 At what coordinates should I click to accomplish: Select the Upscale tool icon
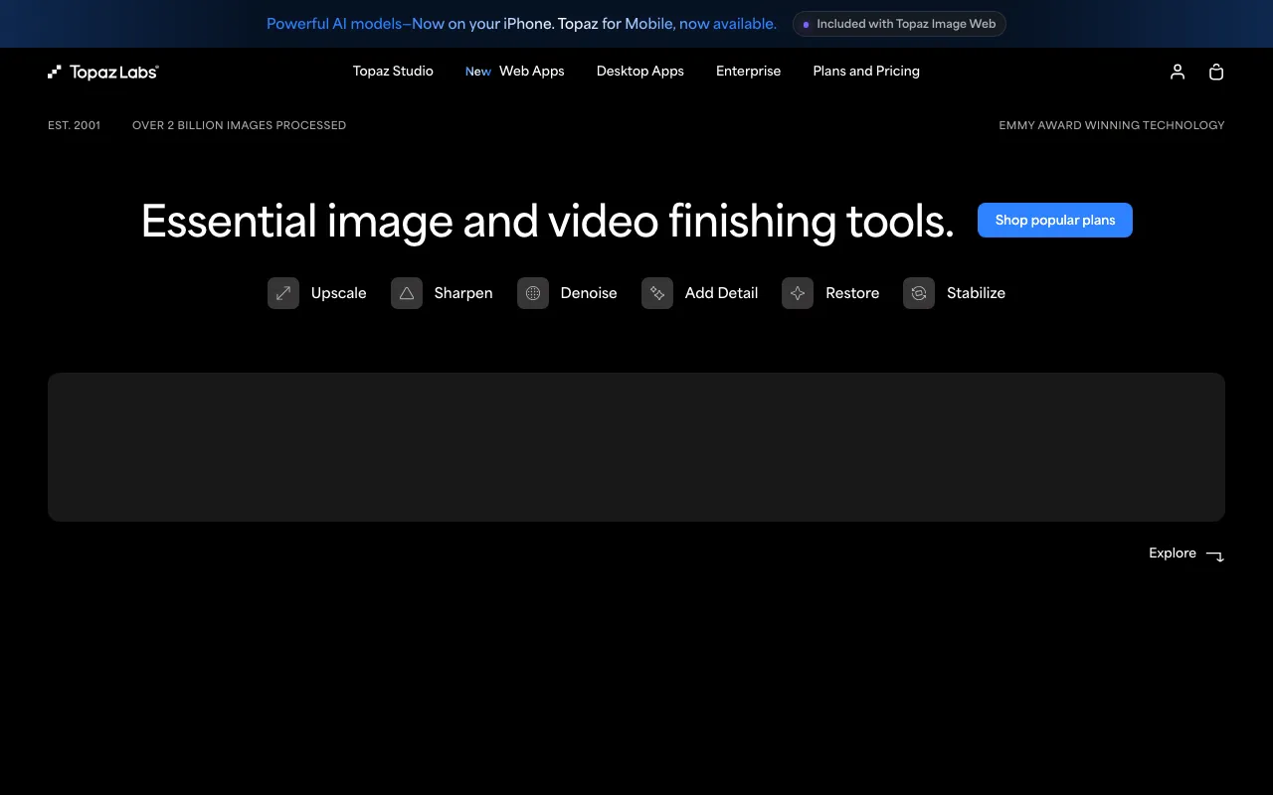(x=283, y=293)
